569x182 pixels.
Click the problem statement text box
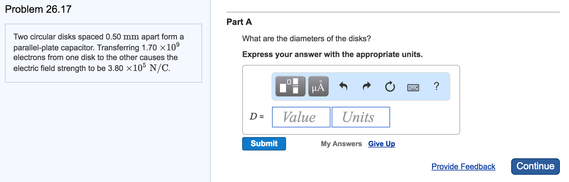click(103, 53)
